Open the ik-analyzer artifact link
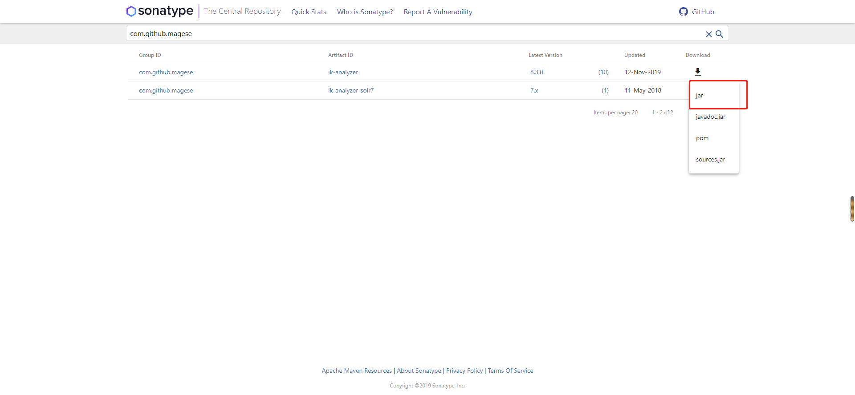This screenshot has height=395, width=855. 343,72
